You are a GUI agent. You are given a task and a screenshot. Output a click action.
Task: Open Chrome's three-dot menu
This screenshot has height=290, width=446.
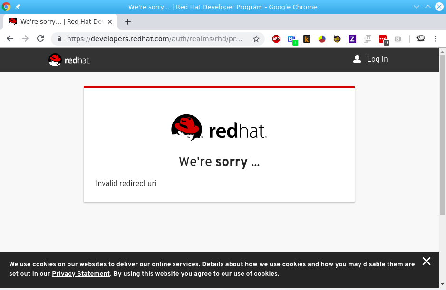pos(436,38)
